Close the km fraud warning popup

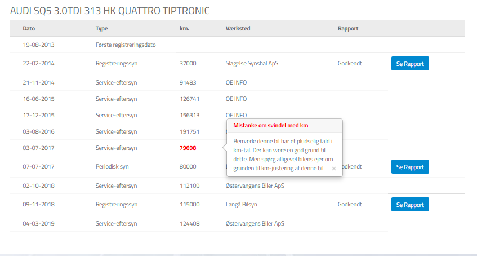point(333,168)
